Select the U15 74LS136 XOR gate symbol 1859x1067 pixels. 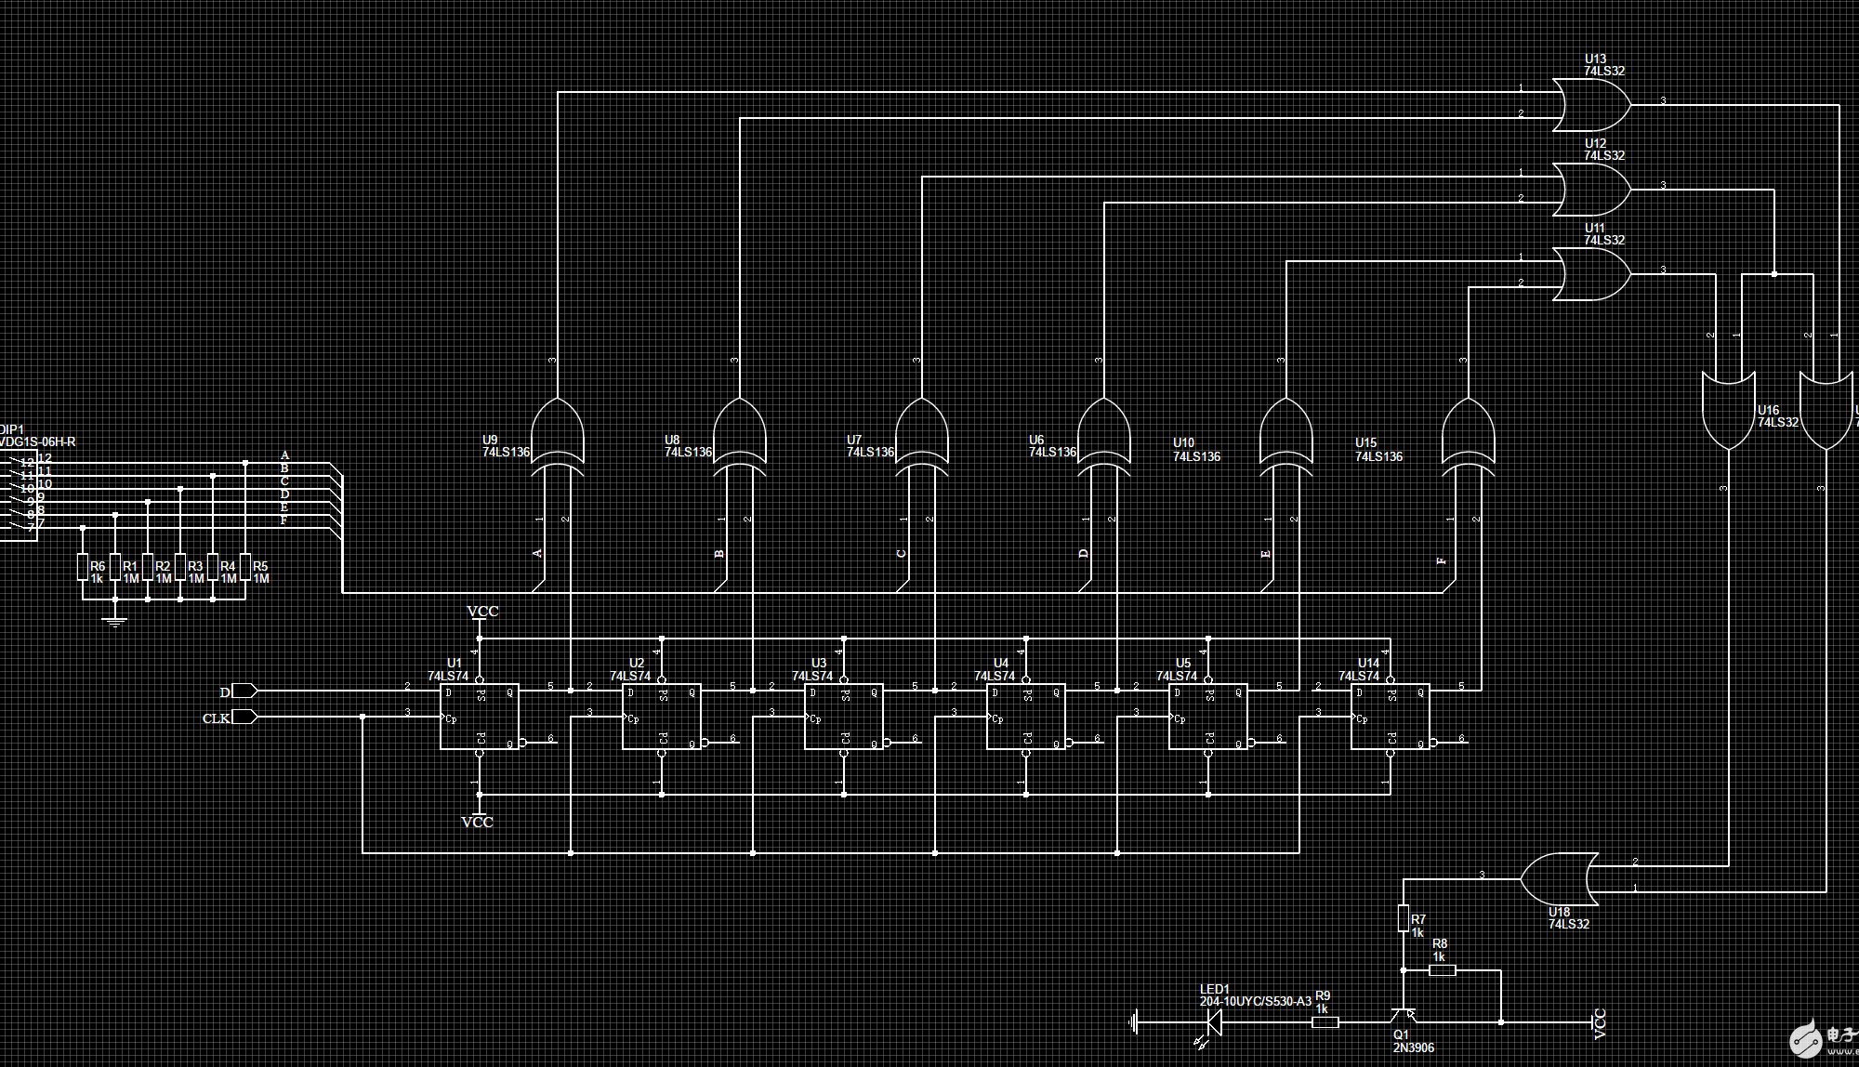(x=1468, y=437)
